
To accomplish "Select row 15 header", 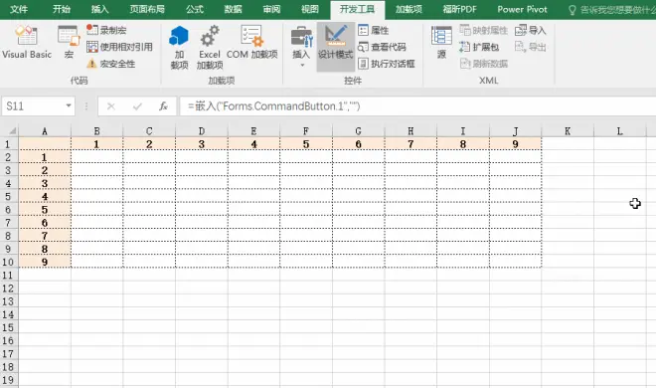I will click(x=9, y=327).
